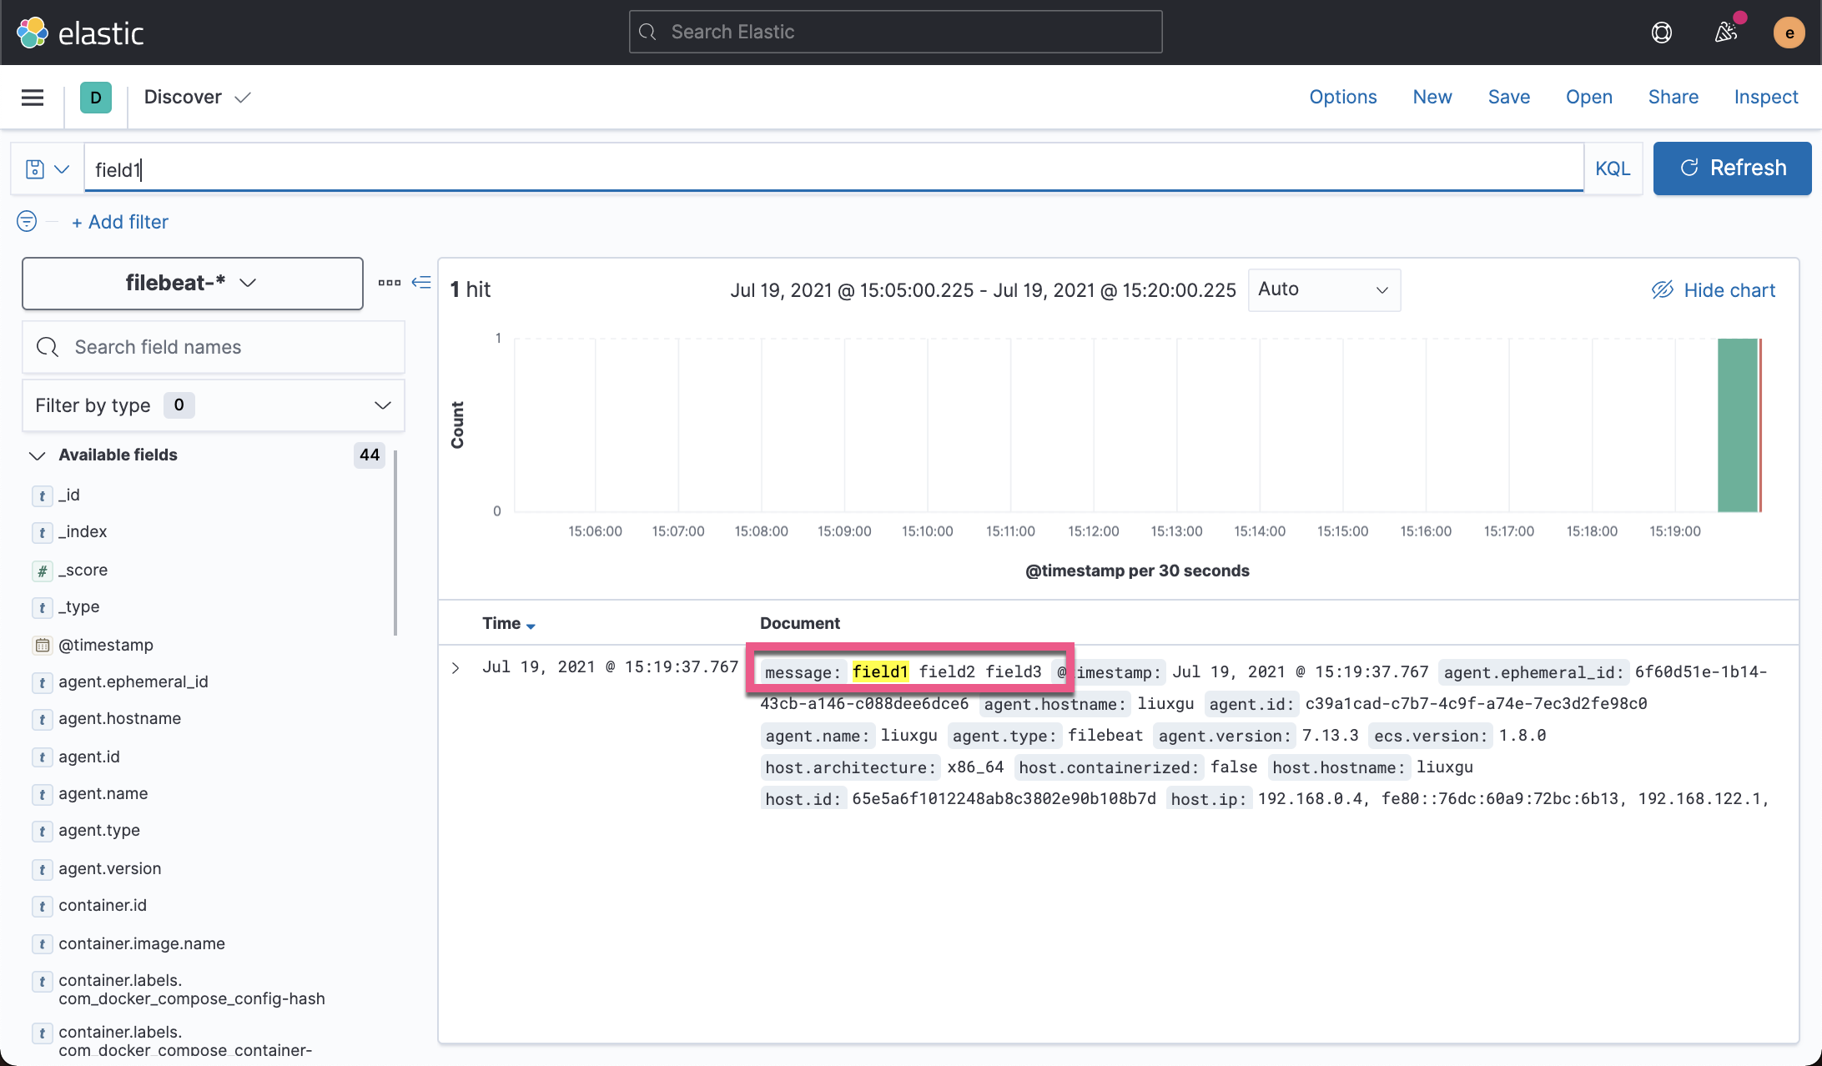Click the user avatar 'e'
The width and height of the screenshot is (1822, 1066).
coord(1789,33)
